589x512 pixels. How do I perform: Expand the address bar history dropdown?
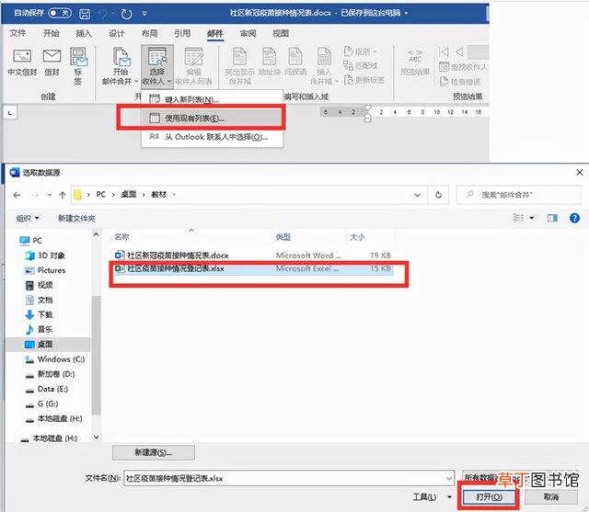pyautogui.click(x=417, y=195)
